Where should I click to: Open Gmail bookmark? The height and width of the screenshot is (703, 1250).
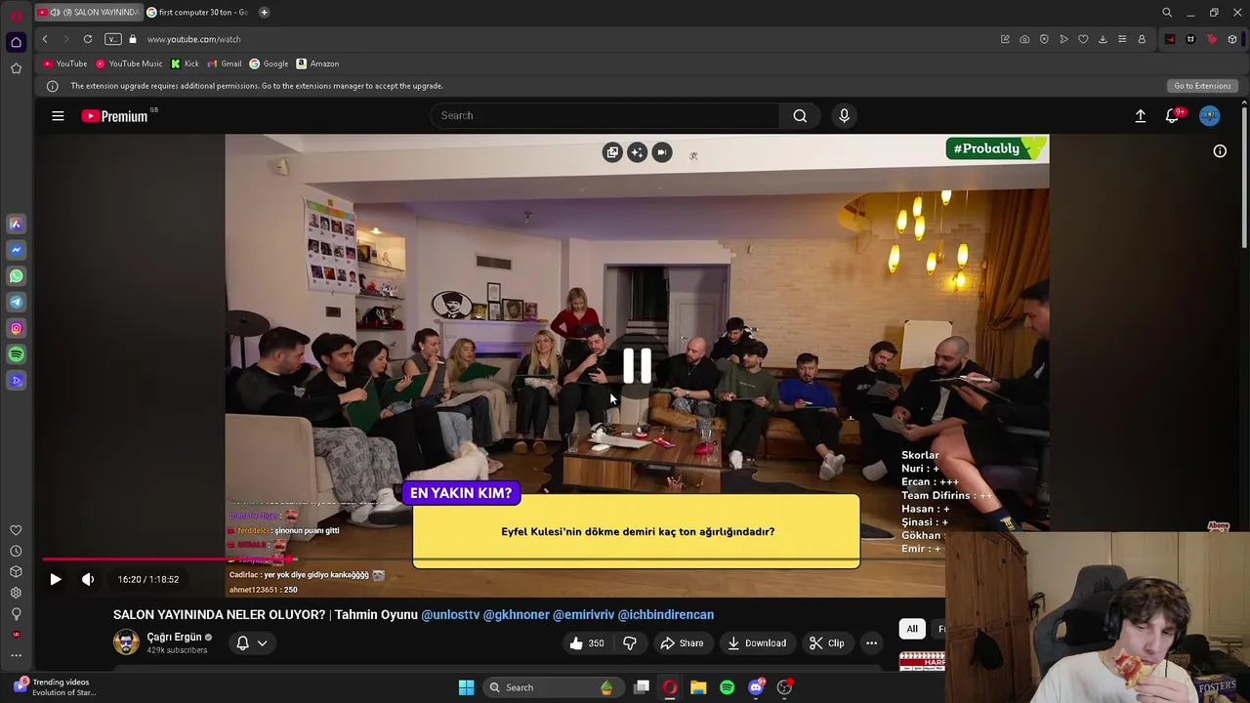[x=225, y=63]
